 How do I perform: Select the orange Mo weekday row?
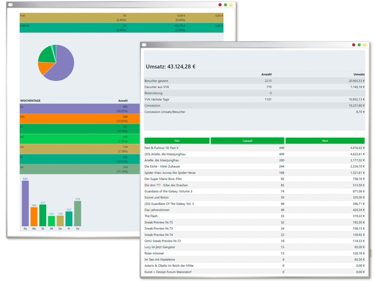point(80,119)
